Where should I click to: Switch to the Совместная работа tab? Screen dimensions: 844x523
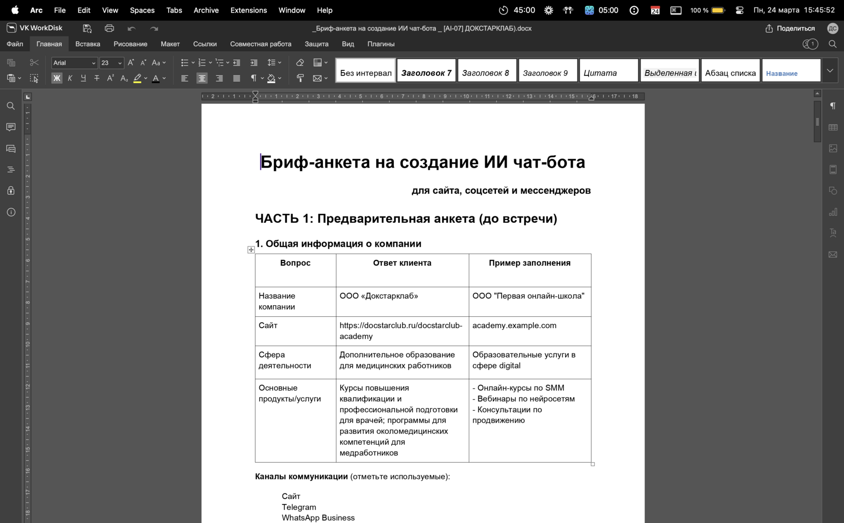point(261,44)
